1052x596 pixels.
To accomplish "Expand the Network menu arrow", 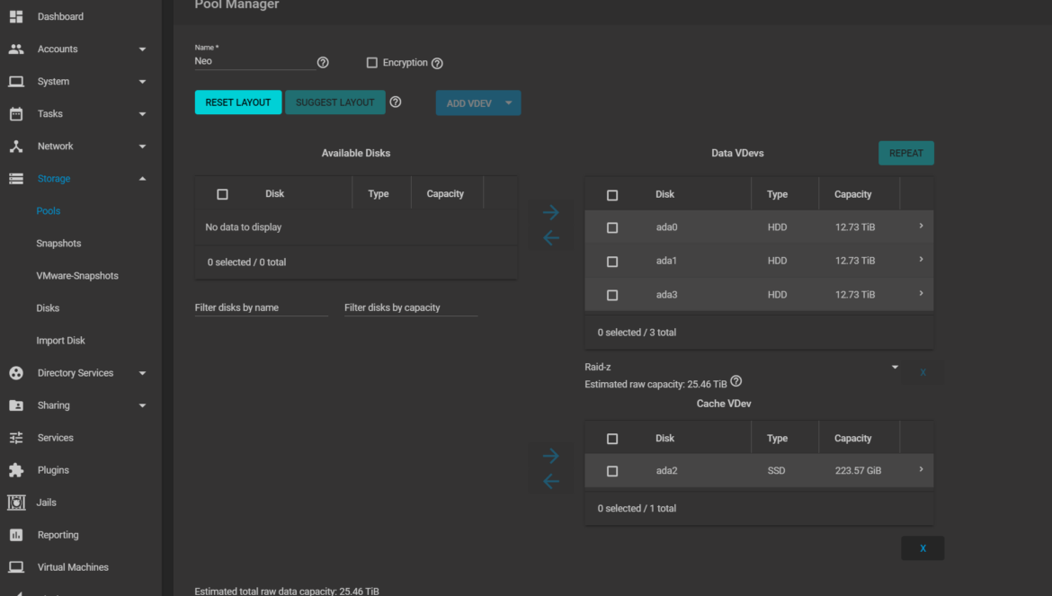I will 142,147.
